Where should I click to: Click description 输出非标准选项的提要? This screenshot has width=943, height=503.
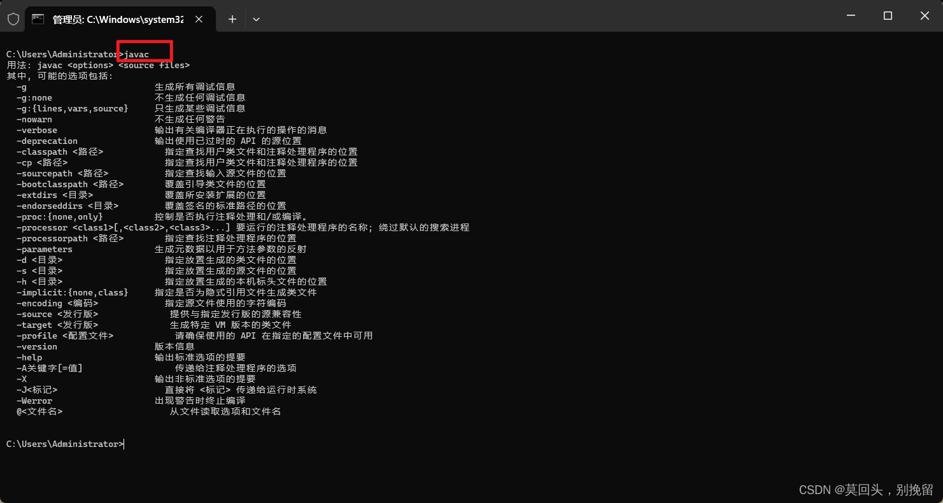(205, 379)
